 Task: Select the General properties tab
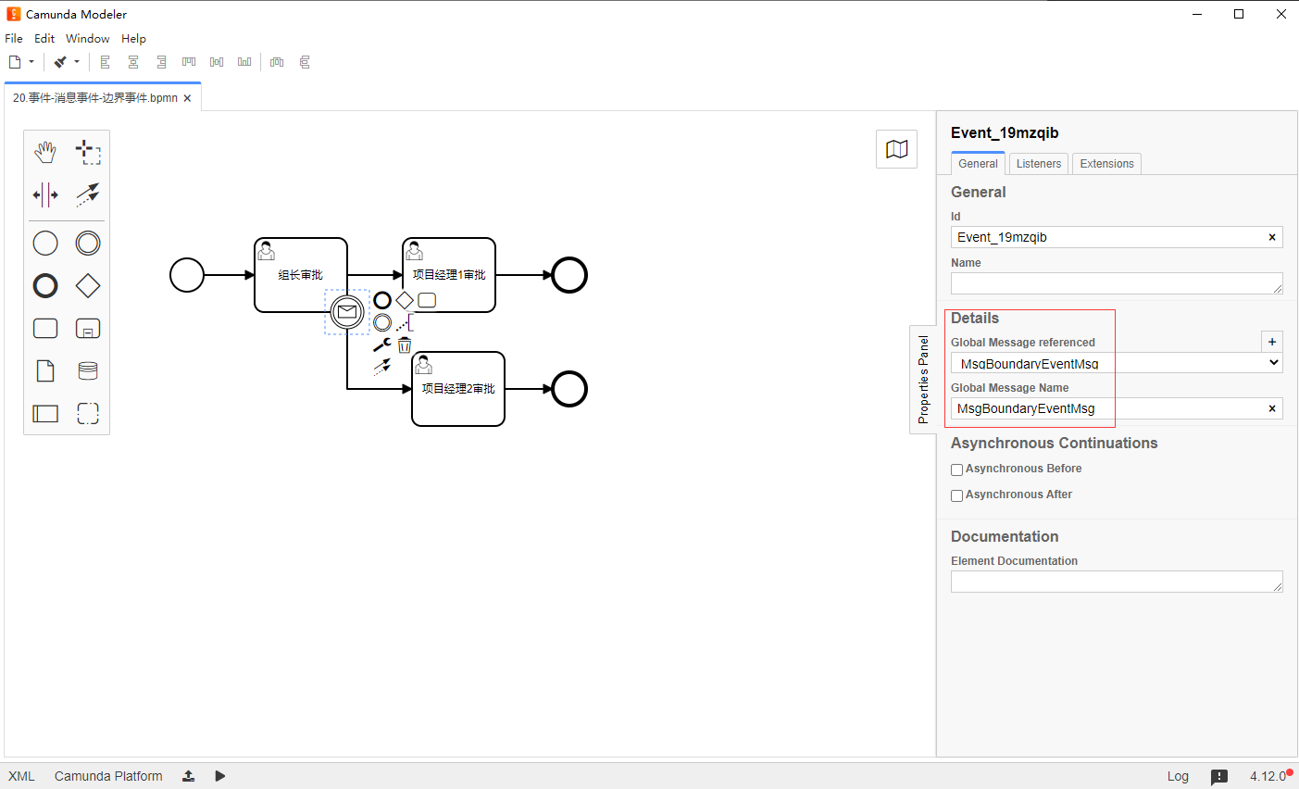pyautogui.click(x=978, y=164)
